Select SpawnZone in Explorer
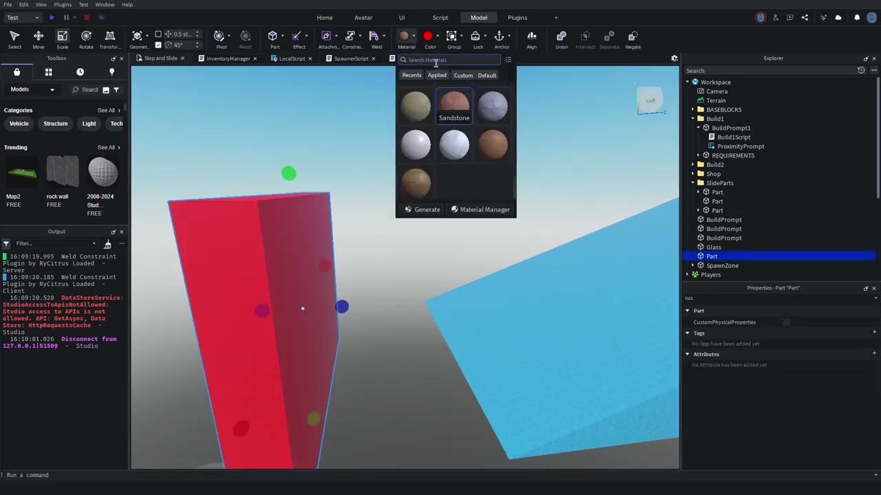Image resolution: width=881 pixels, height=495 pixels. (x=722, y=265)
